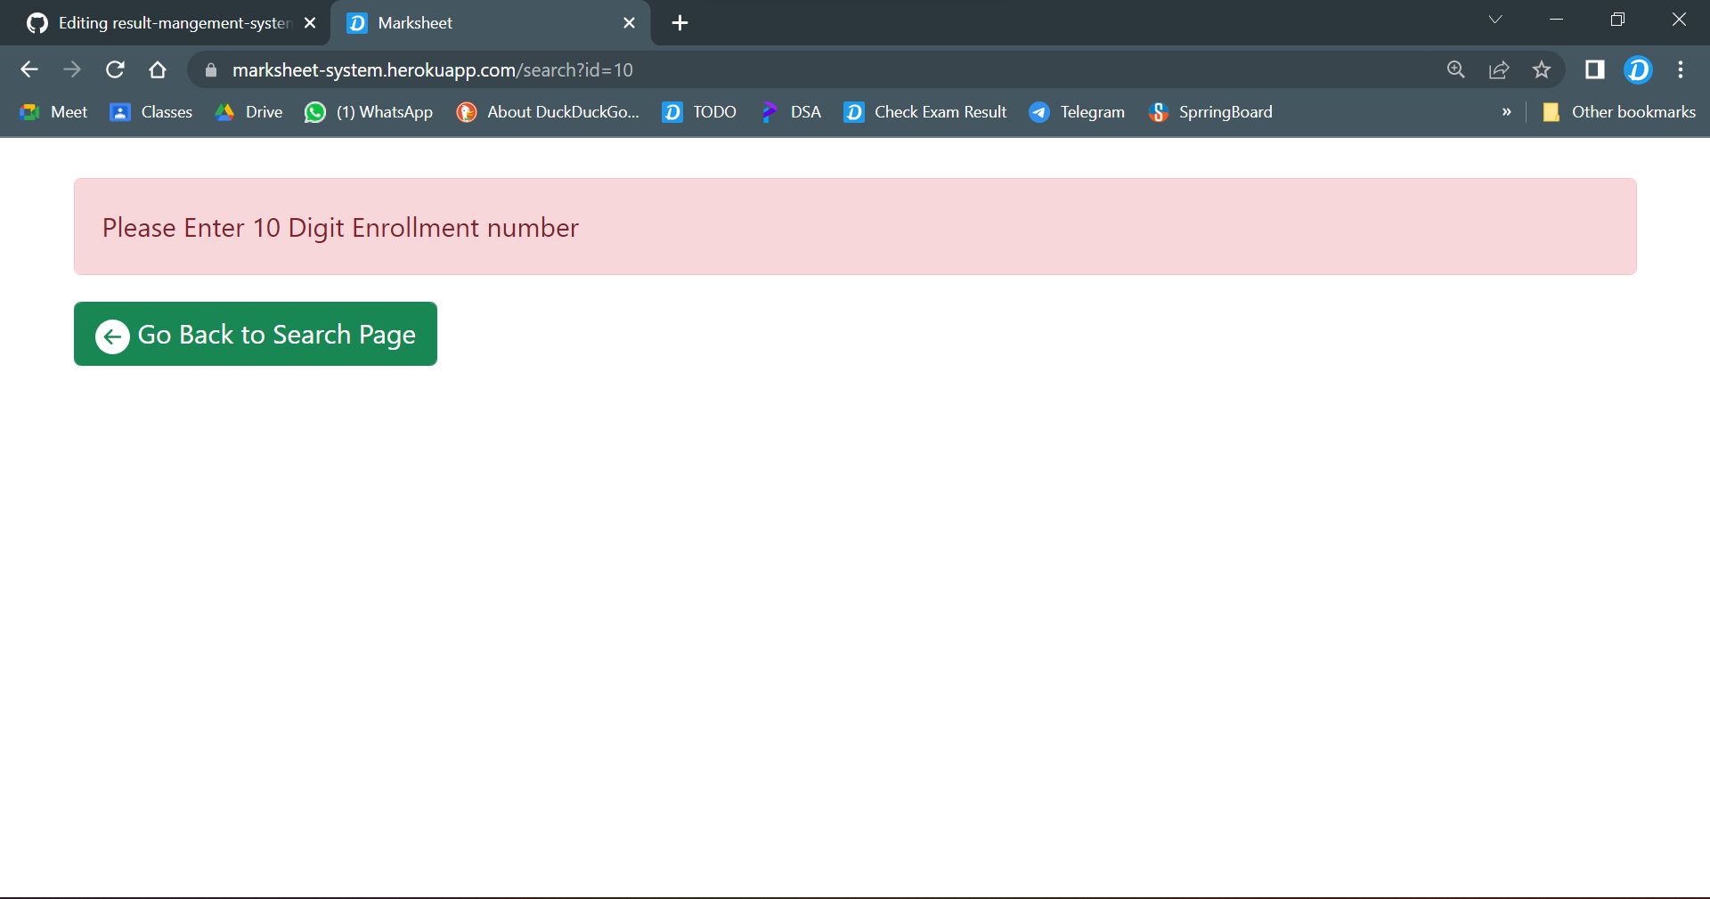Open the Check Exam Result bookmark
The width and height of the screenshot is (1710, 899).
925,112
